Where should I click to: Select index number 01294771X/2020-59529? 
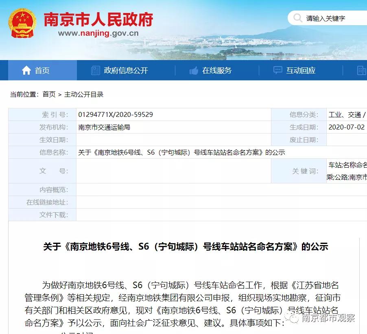(x=116, y=114)
